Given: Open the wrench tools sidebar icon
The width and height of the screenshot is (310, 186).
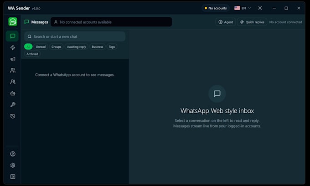Looking at the screenshot, I should click(13, 105).
